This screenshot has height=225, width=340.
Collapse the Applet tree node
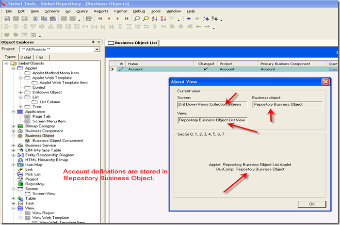click(13, 68)
